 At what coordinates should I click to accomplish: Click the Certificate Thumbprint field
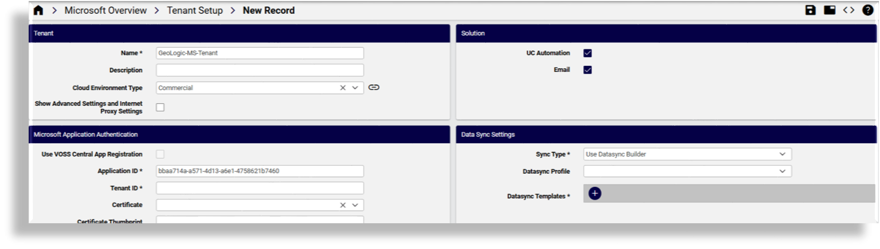(260, 220)
